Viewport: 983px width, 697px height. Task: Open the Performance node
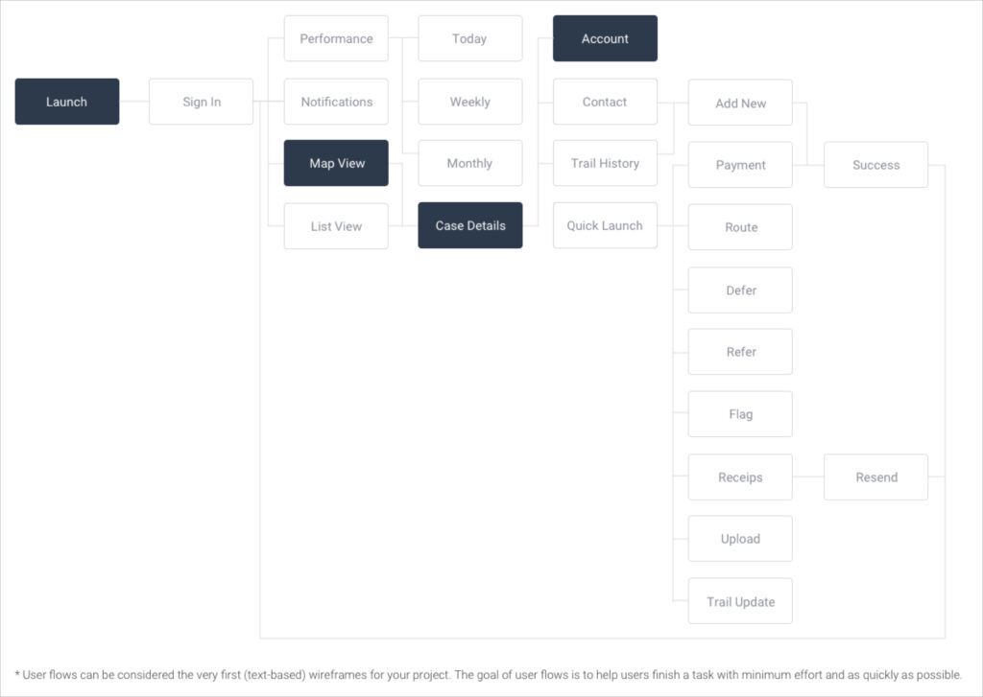click(x=336, y=39)
